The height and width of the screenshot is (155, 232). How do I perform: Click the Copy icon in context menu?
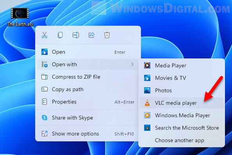[x=60, y=35]
